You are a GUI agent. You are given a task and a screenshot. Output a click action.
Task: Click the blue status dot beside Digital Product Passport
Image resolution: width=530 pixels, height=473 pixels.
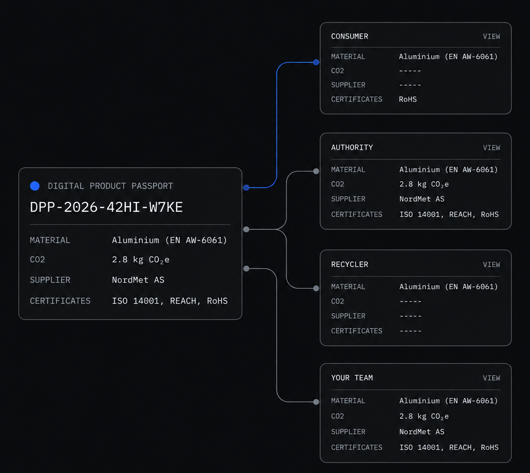point(35,186)
